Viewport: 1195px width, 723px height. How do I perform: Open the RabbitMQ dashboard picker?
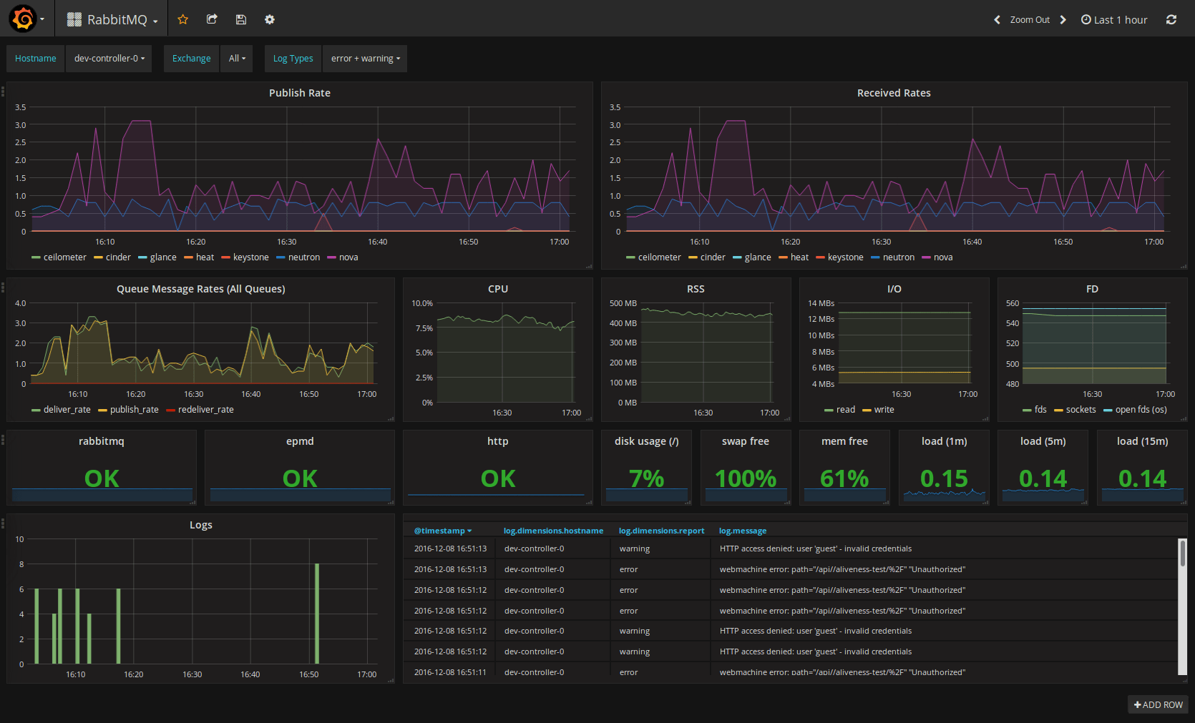pyautogui.click(x=112, y=19)
